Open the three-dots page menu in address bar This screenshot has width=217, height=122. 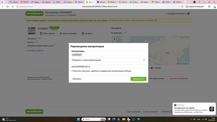179,7
